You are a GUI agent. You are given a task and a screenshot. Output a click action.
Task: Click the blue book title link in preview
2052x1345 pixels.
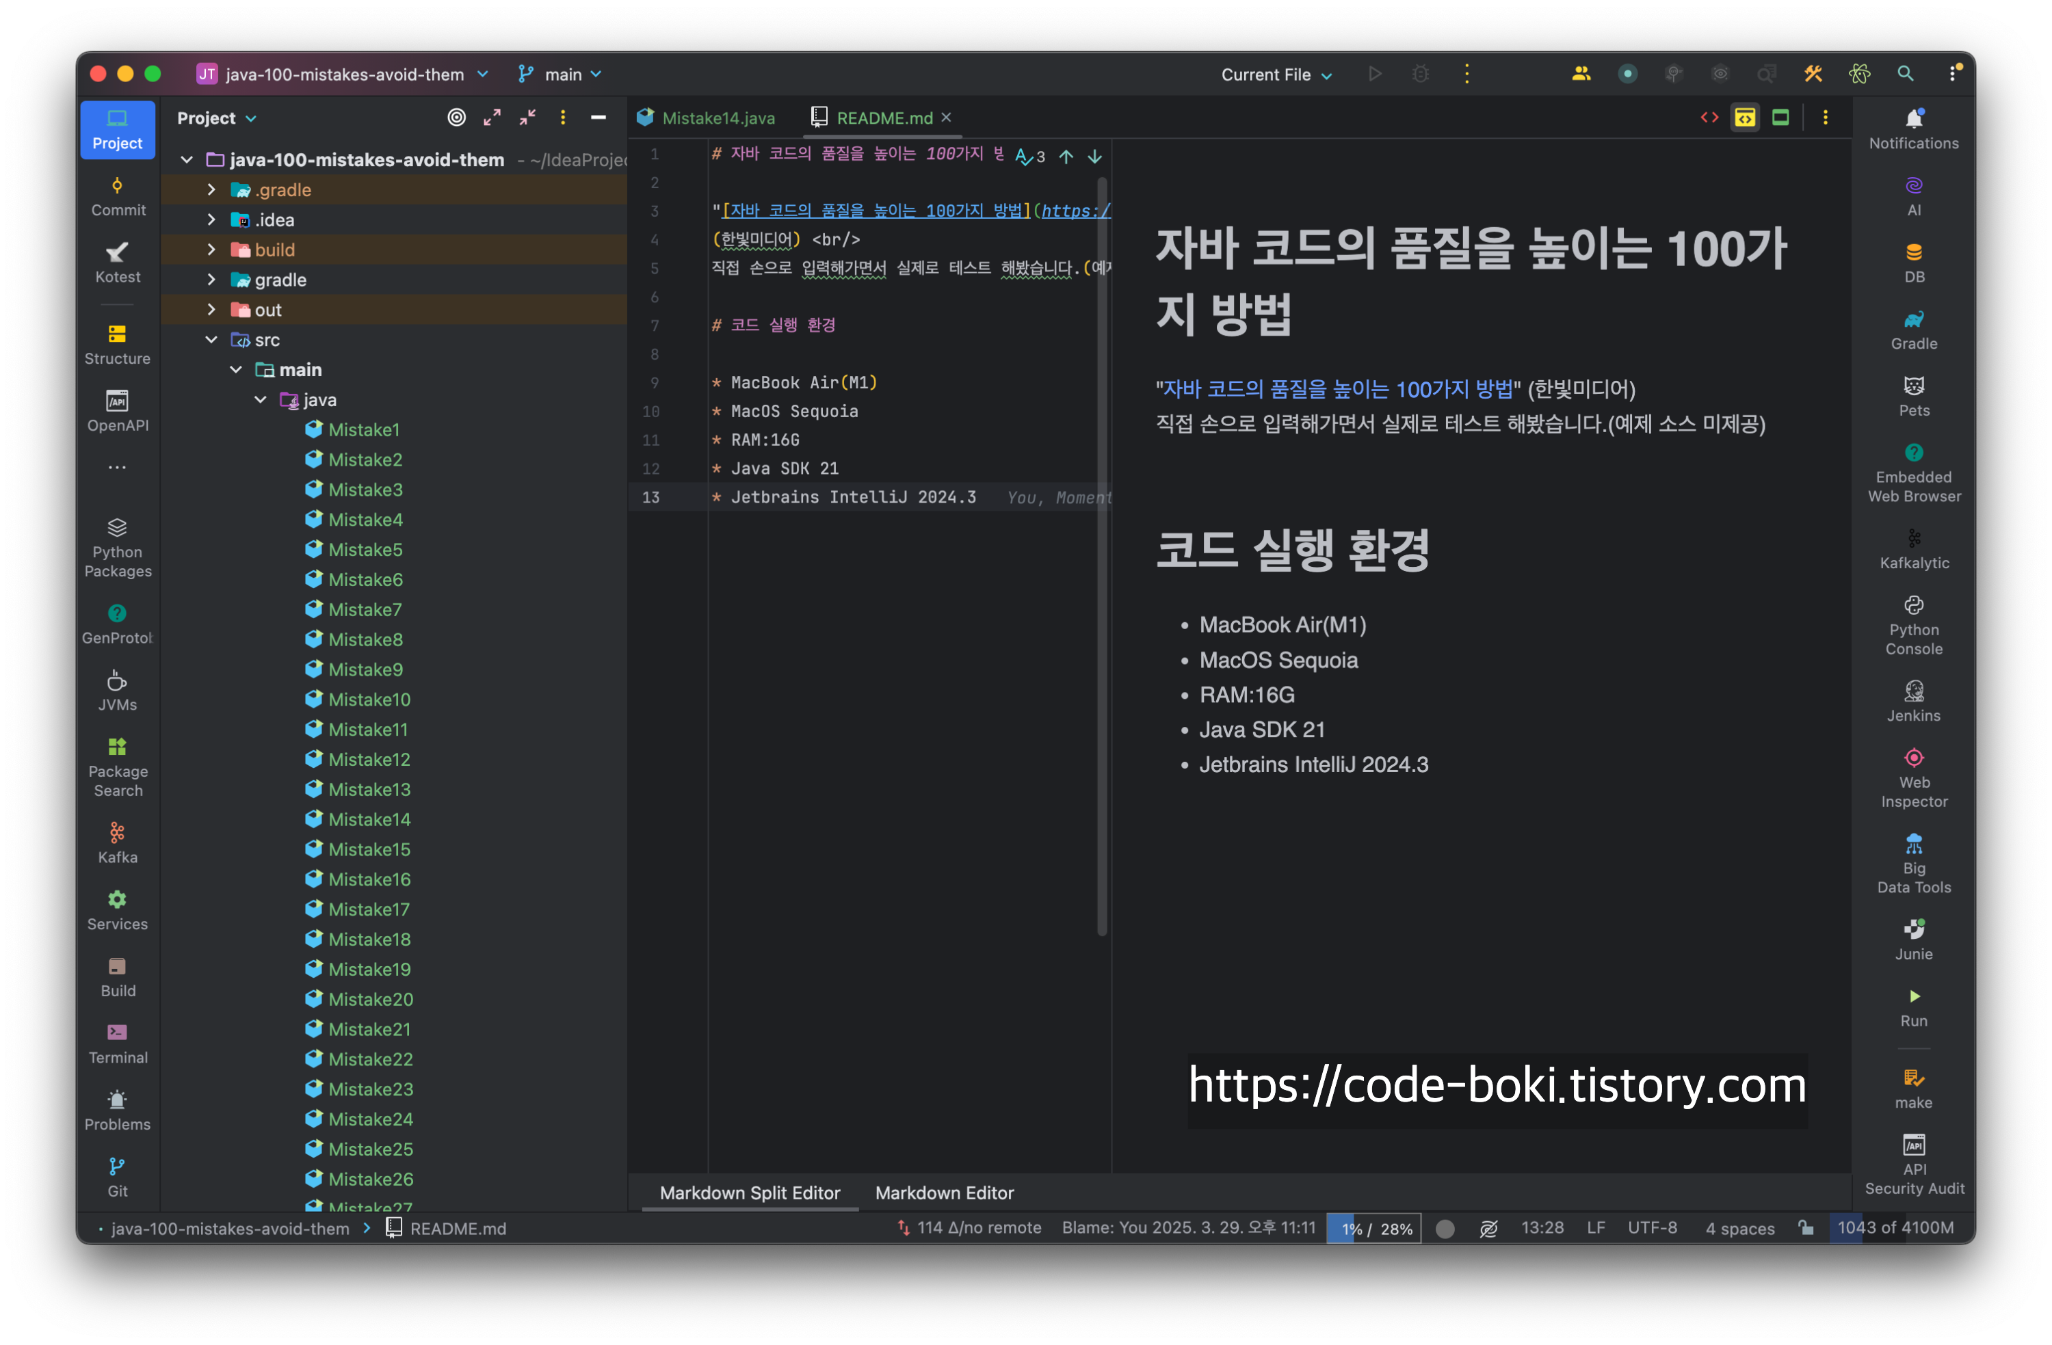click(1337, 390)
